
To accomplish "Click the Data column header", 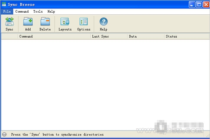I will tap(146, 37).
